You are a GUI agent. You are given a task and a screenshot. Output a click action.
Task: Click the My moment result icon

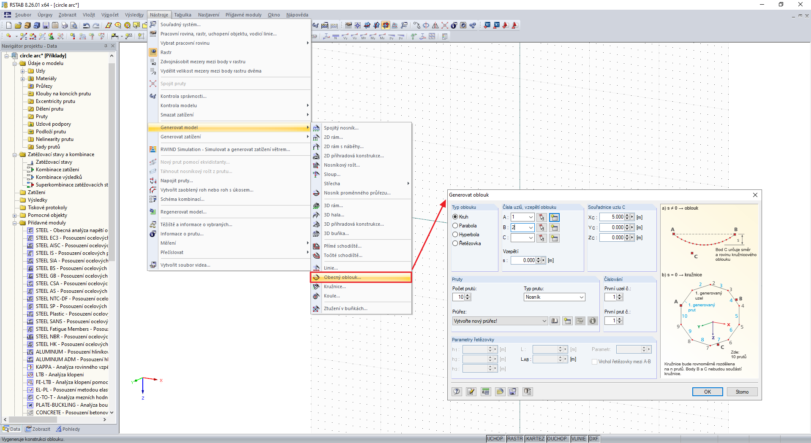373,37
